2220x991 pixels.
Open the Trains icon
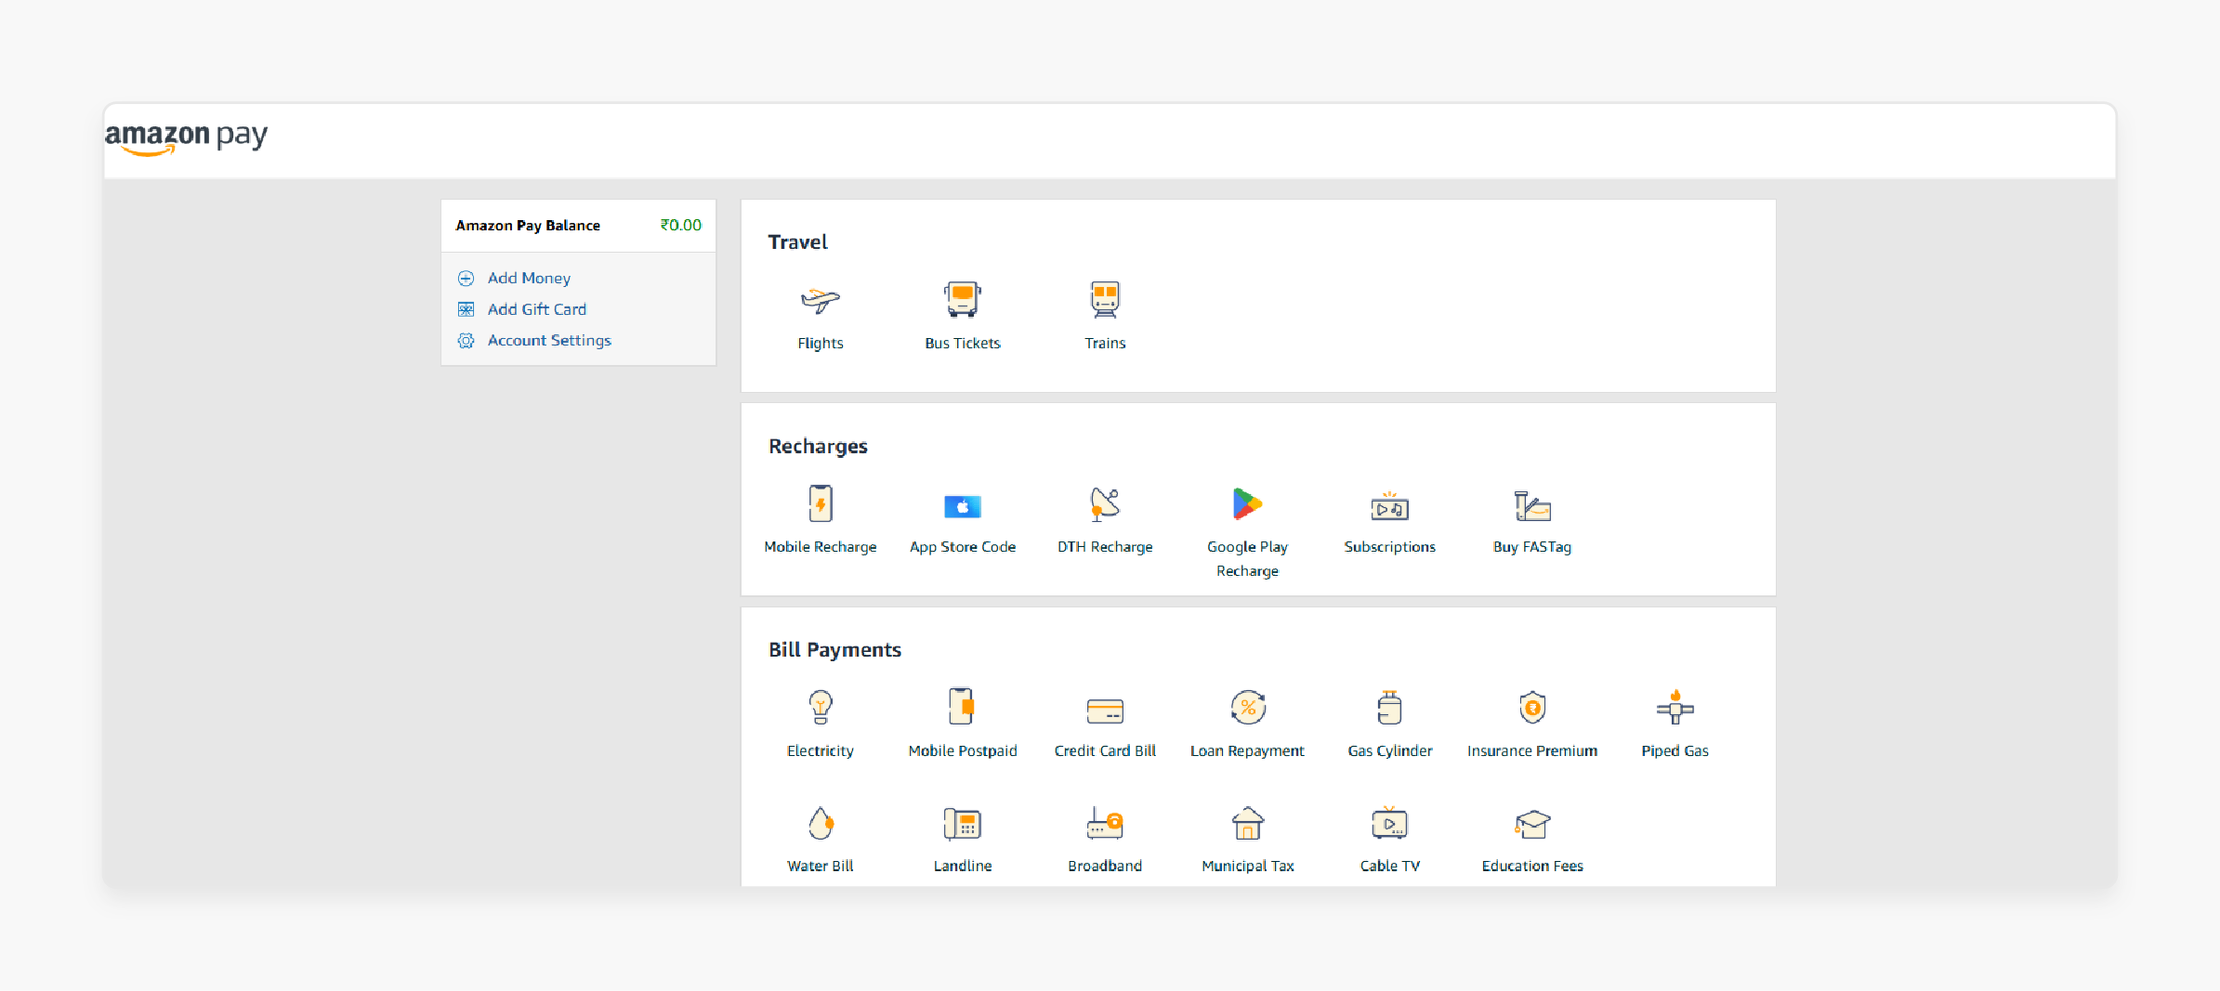point(1105,300)
